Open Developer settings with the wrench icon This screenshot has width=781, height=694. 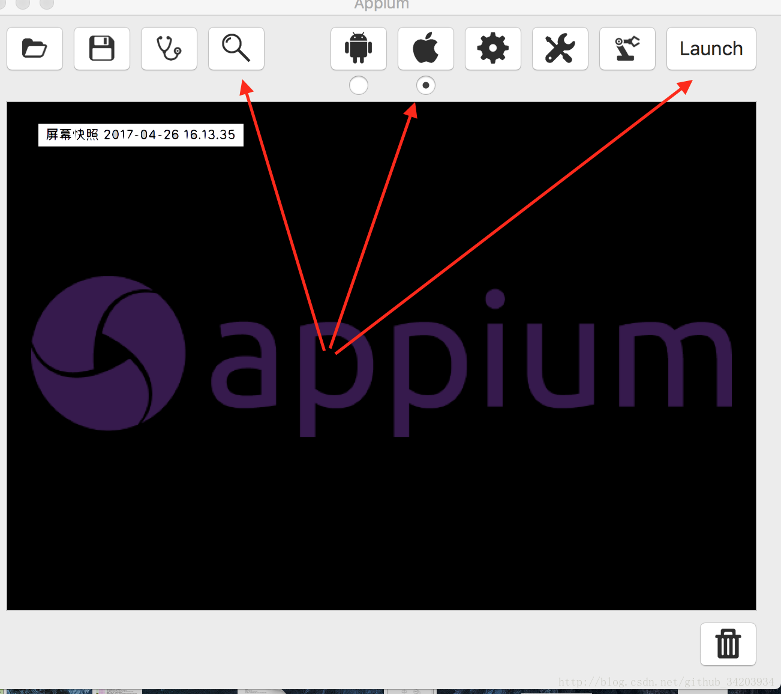click(560, 49)
